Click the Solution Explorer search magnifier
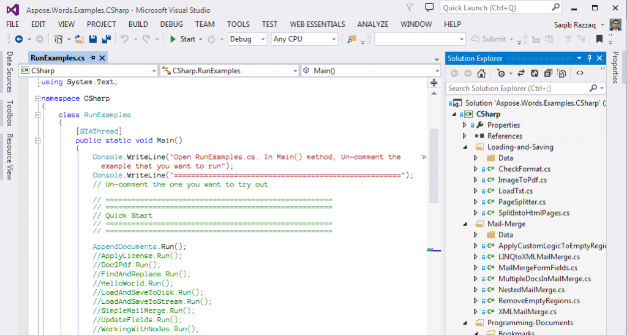 click(593, 88)
